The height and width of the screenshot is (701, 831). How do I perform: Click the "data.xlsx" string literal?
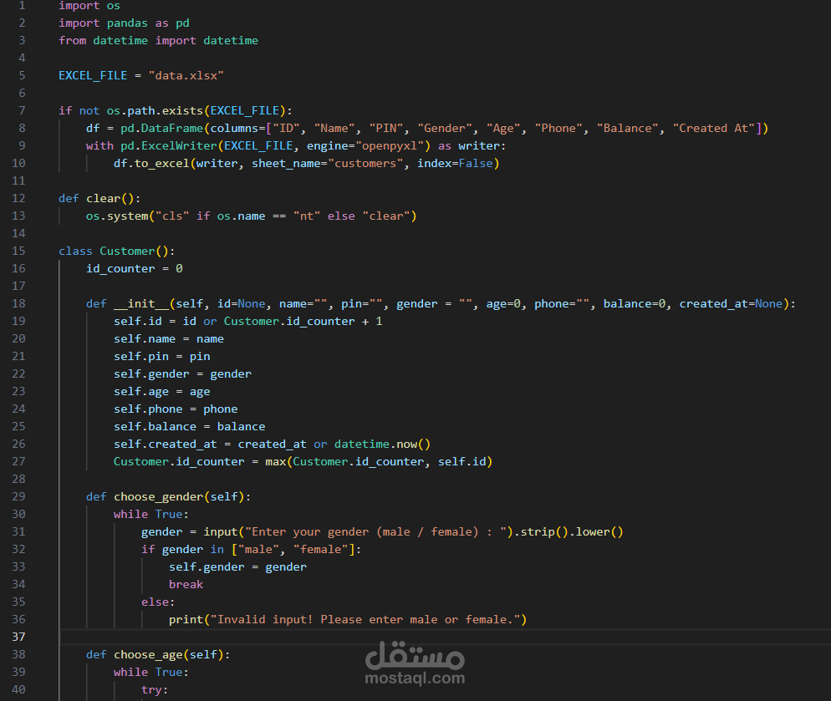pos(186,75)
